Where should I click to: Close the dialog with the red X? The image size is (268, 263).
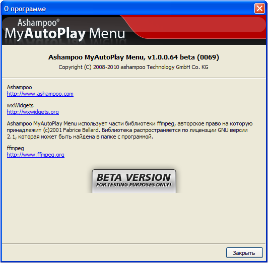[x=259, y=8]
